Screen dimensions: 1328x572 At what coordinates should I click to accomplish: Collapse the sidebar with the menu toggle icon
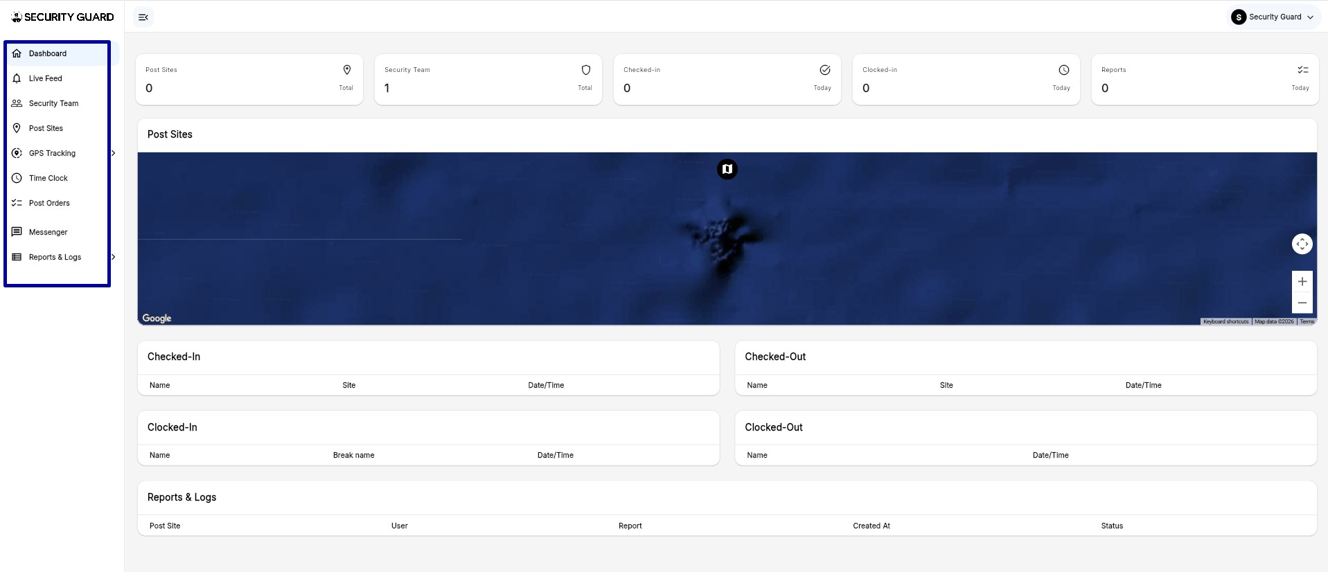click(143, 17)
